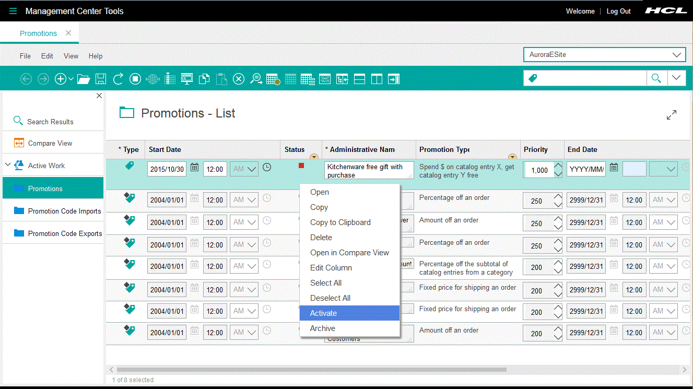Select Archive in the context menu
This screenshot has width=693, height=389.
[x=322, y=328]
